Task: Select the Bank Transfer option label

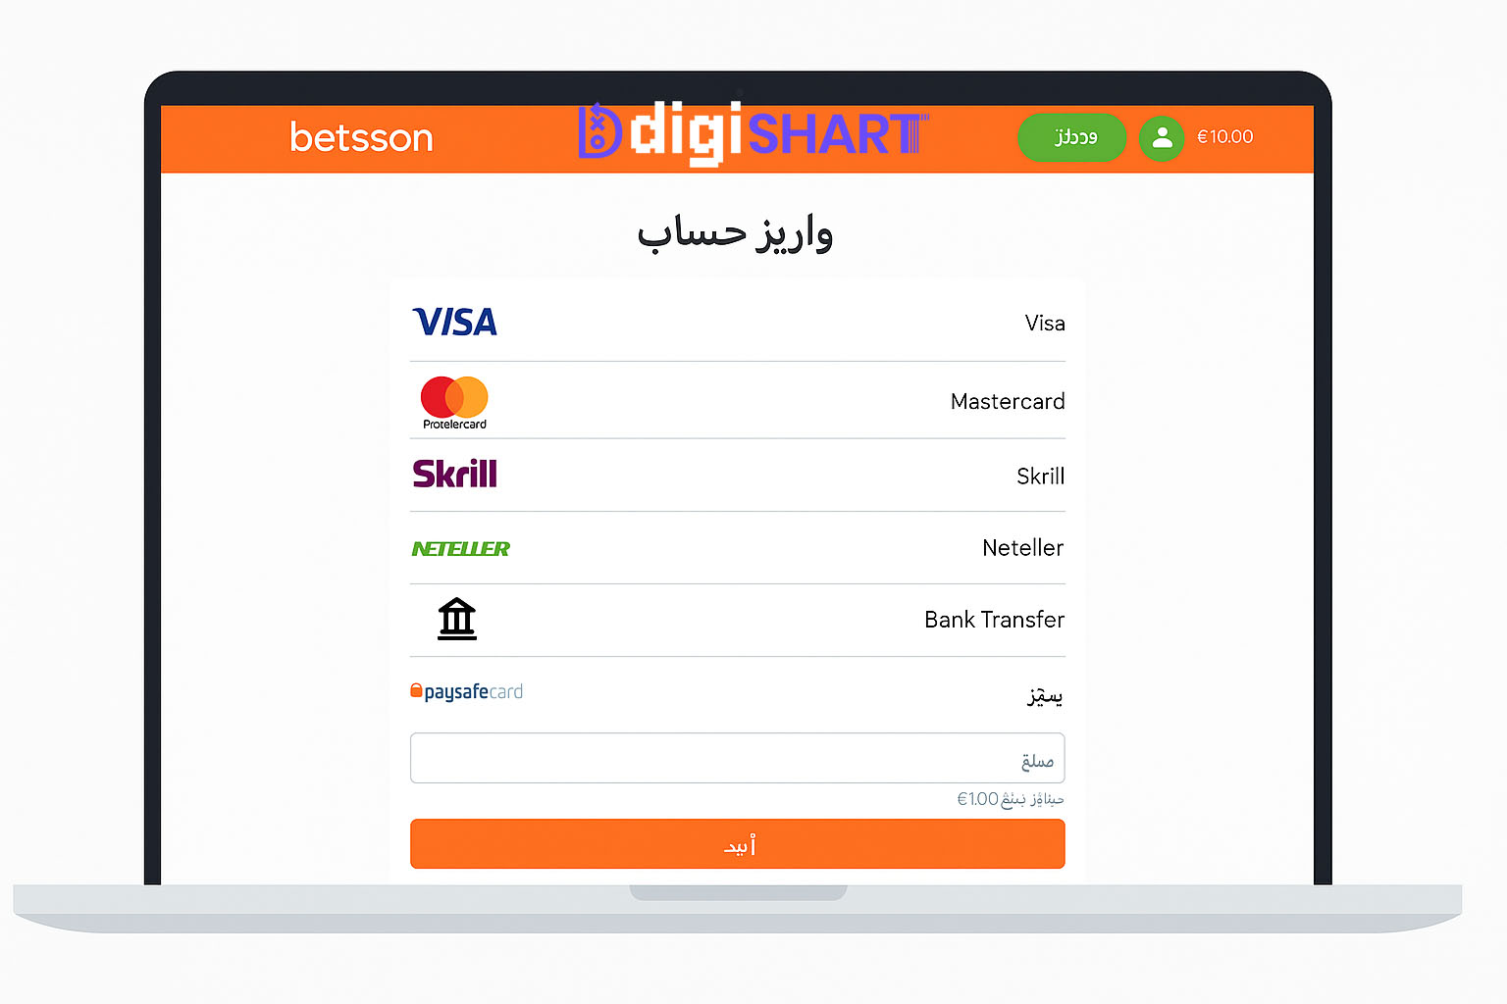Action: pyautogui.click(x=994, y=620)
